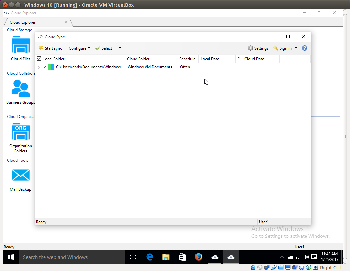Open the Windows Store taskbar icon
Viewport: 350px width, 271px height.
(x=182, y=257)
